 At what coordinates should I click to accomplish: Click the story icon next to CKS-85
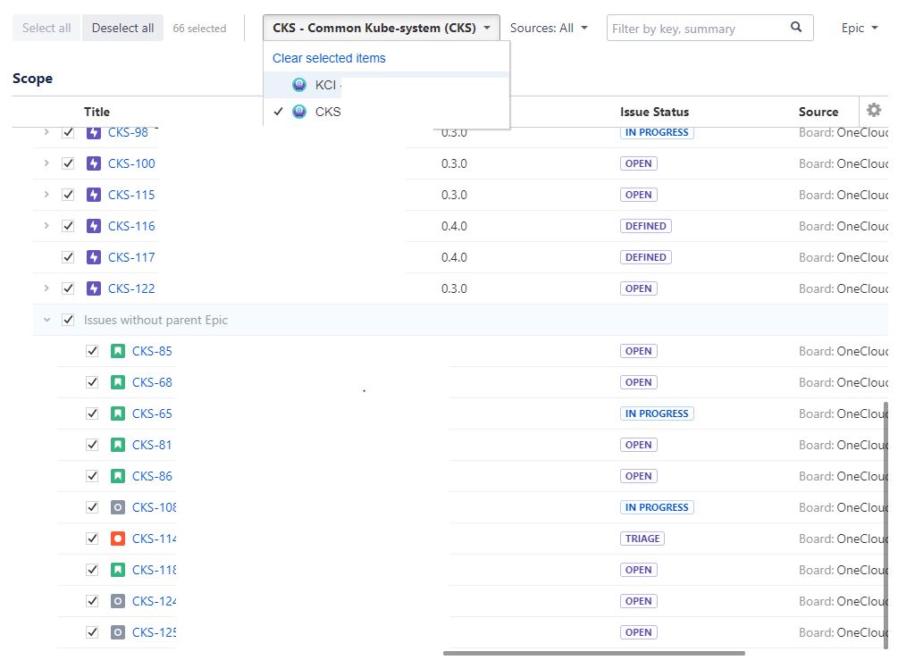[x=117, y=351]
